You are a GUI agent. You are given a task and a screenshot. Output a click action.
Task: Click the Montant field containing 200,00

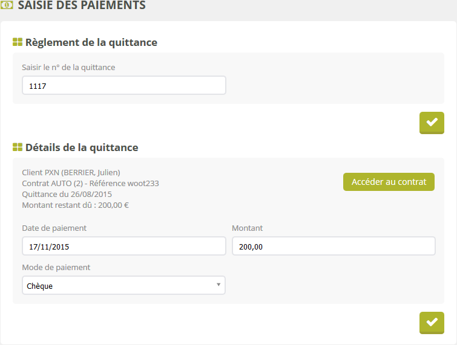pyautogui.click(x=333, y=247)
